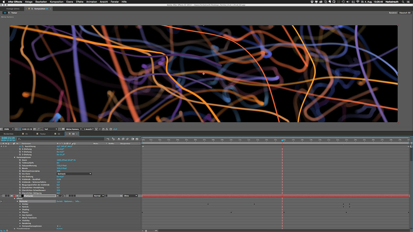Switch to the Renderliste tab
This screenshot has height=232, width=413.
9,134
